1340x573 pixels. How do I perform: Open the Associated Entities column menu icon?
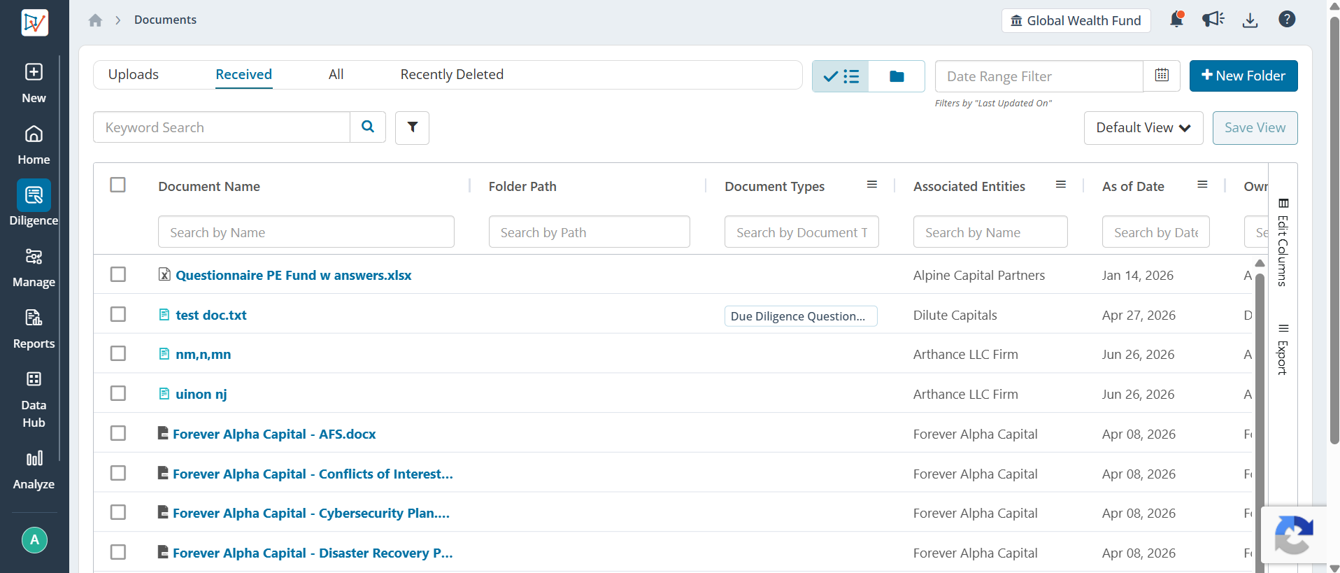(1061, 185)
